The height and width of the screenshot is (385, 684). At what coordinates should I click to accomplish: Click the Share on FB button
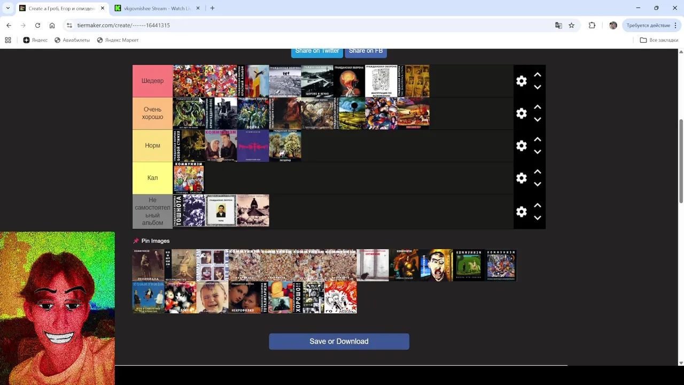pos(366,51)
